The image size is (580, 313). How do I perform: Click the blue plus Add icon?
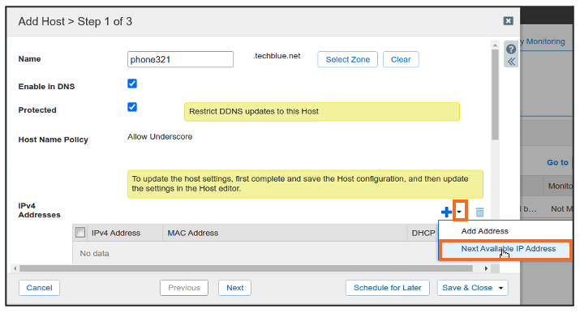446,212
